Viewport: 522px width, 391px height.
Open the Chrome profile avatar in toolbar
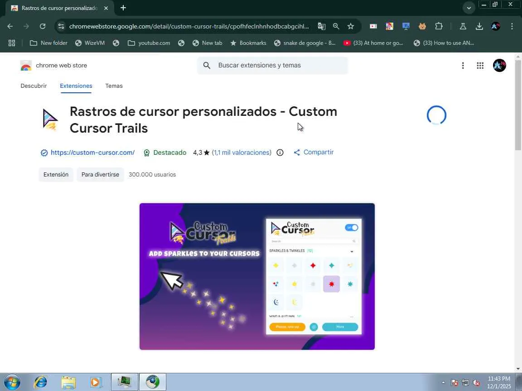point(495,26)
